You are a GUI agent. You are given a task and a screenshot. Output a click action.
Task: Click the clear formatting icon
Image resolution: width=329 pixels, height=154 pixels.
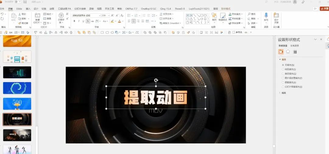[x=122, y=16]
